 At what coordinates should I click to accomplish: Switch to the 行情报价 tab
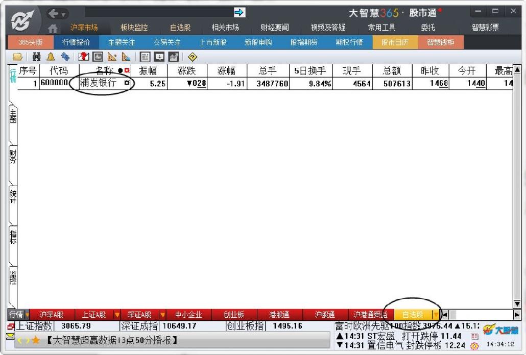click(76, 42)
